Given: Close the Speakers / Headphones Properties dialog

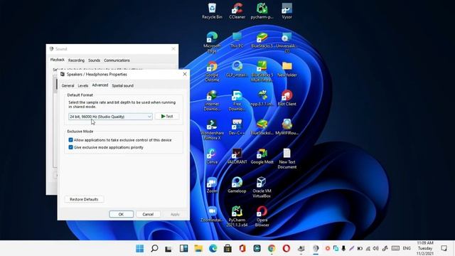Looking at the screenshot, I should (x=185, y=74).
